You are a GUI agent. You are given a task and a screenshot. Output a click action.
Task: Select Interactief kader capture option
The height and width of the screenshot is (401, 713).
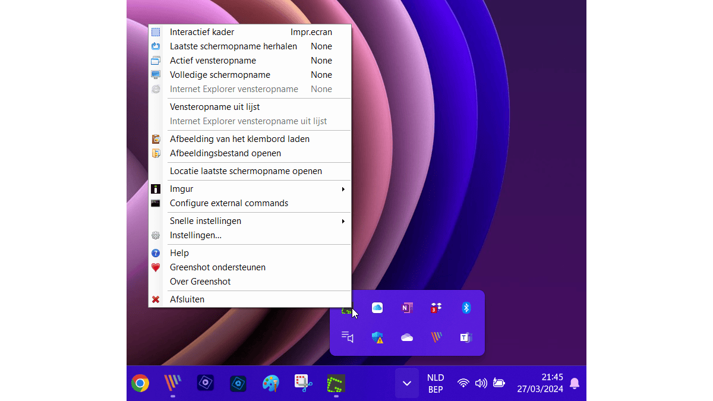[x=250, y=32]
